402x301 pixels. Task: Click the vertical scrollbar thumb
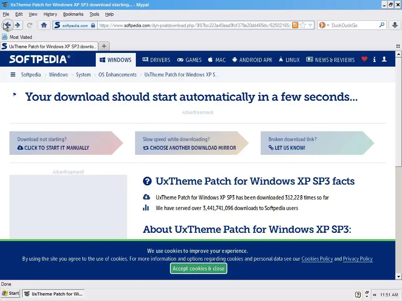tap(398, 112)
